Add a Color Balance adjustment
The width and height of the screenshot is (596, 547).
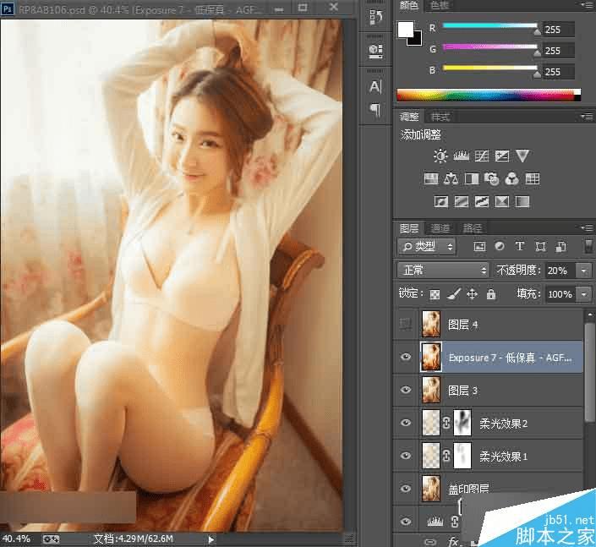451,178
